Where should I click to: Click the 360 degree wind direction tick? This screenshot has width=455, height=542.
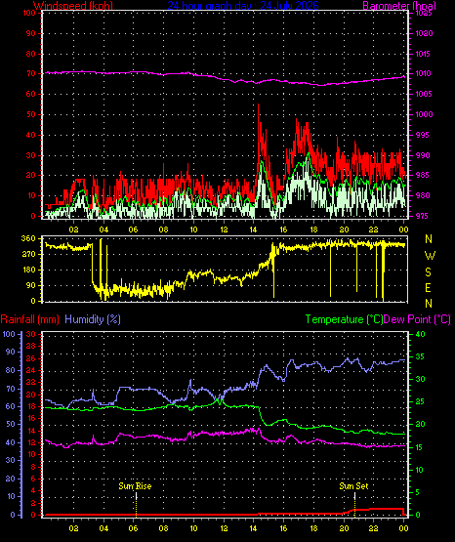click(x=28, y=238)
